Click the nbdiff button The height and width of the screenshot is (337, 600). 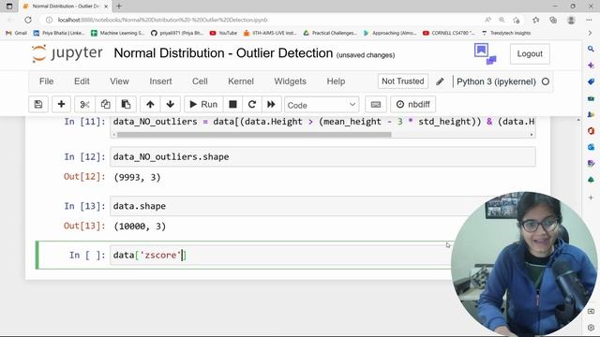tap(412, 104)
